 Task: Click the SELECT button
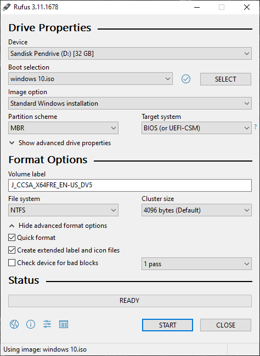pyautogui.click(x=225, y=79)
